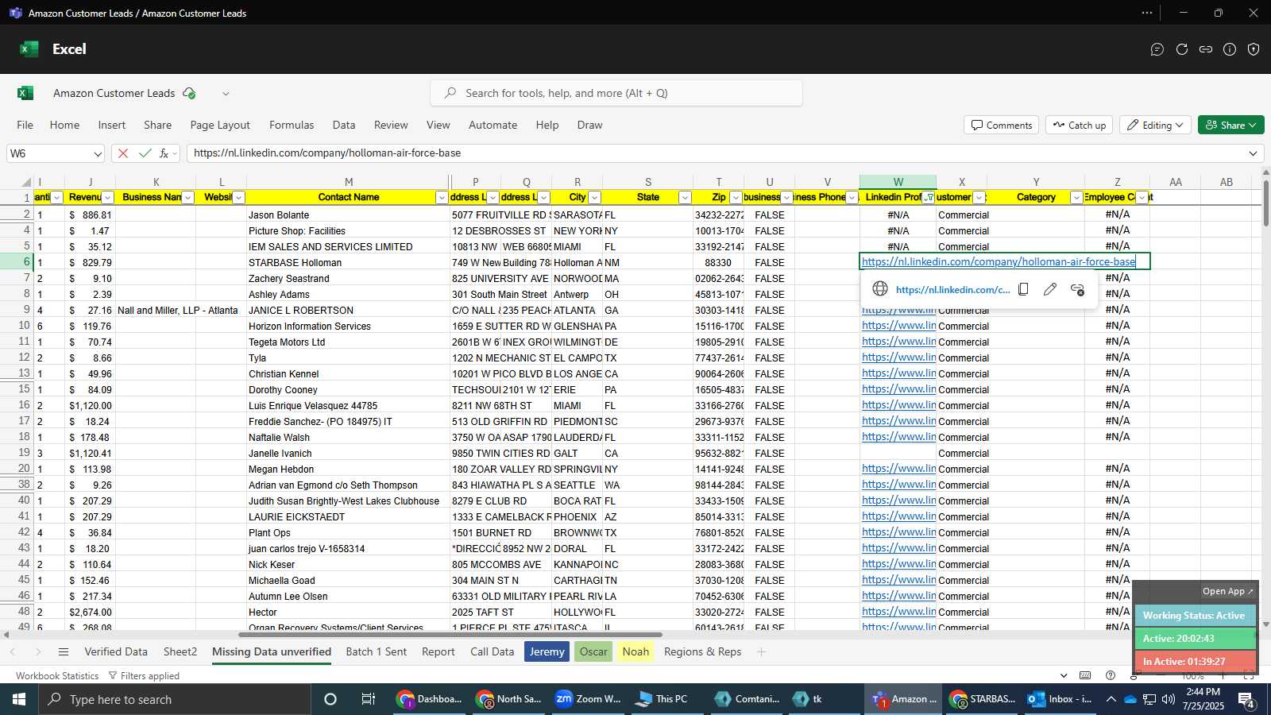Select row 6 header
The image size is (1271, 715).
coord(17,262)
